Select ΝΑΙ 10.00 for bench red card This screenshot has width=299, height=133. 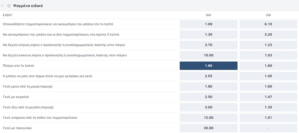tap(209, 55)
